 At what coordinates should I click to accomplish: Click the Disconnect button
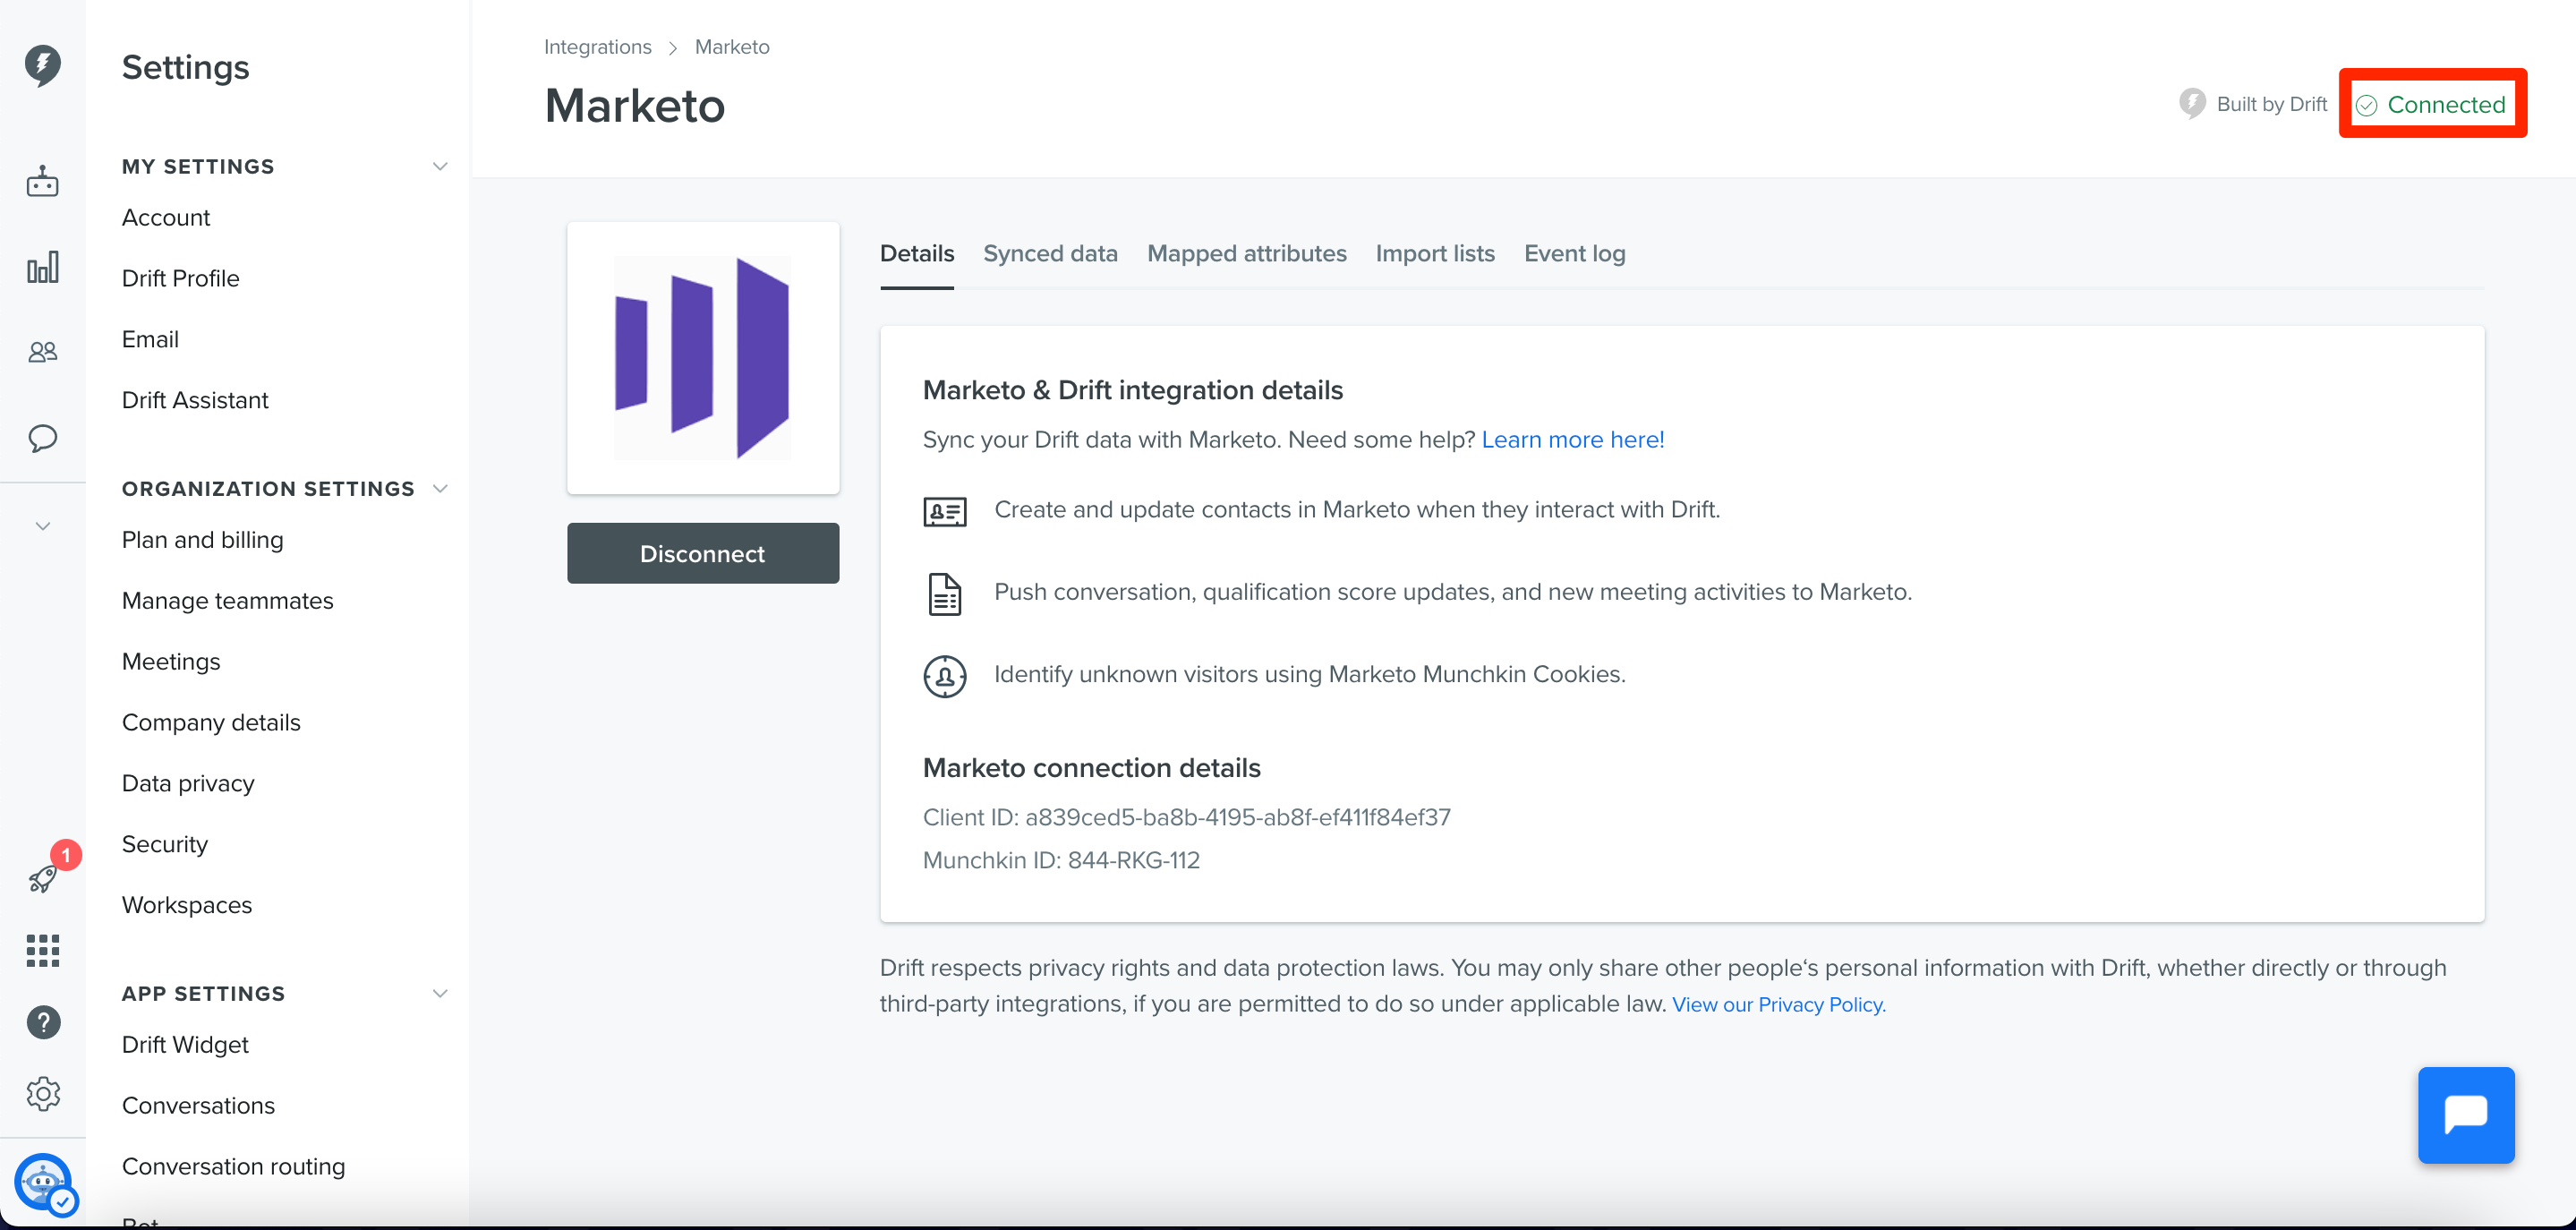point(702,553)
